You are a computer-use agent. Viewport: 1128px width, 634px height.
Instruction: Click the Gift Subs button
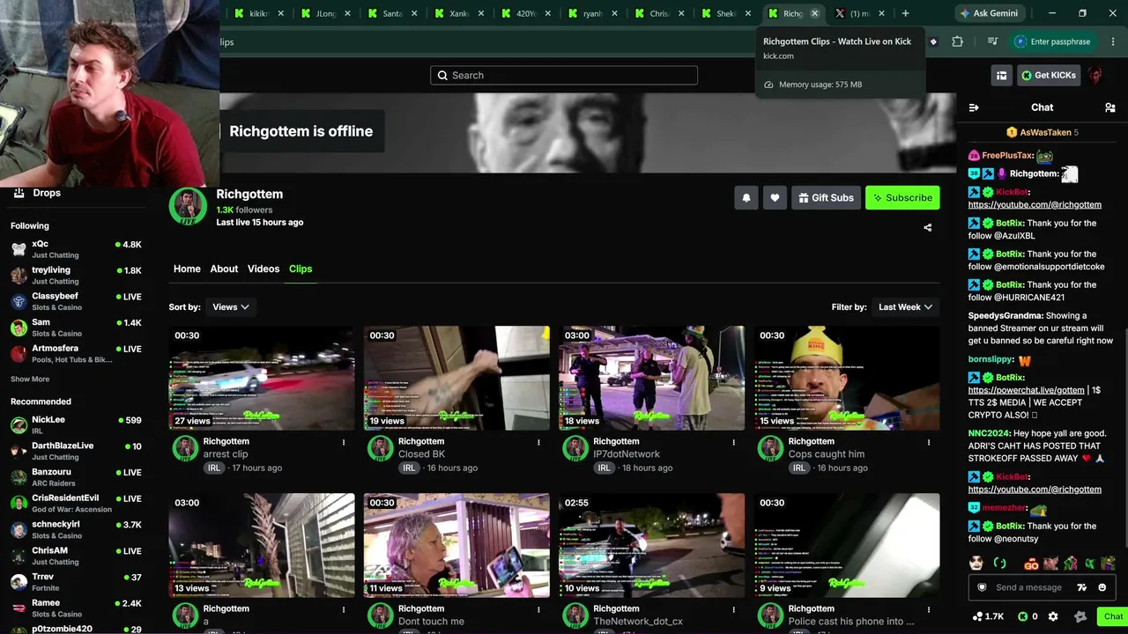(x=826, y=198)
